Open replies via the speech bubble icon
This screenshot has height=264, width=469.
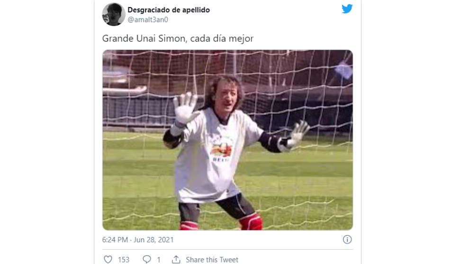tap(146, 259)
